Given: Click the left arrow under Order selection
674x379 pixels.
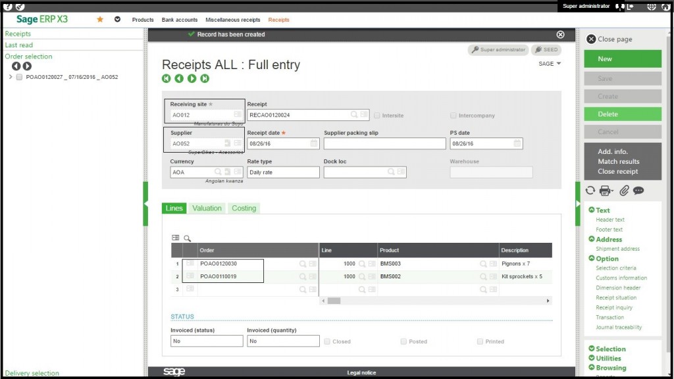Looking at the screenshot, I should (16, 66).
